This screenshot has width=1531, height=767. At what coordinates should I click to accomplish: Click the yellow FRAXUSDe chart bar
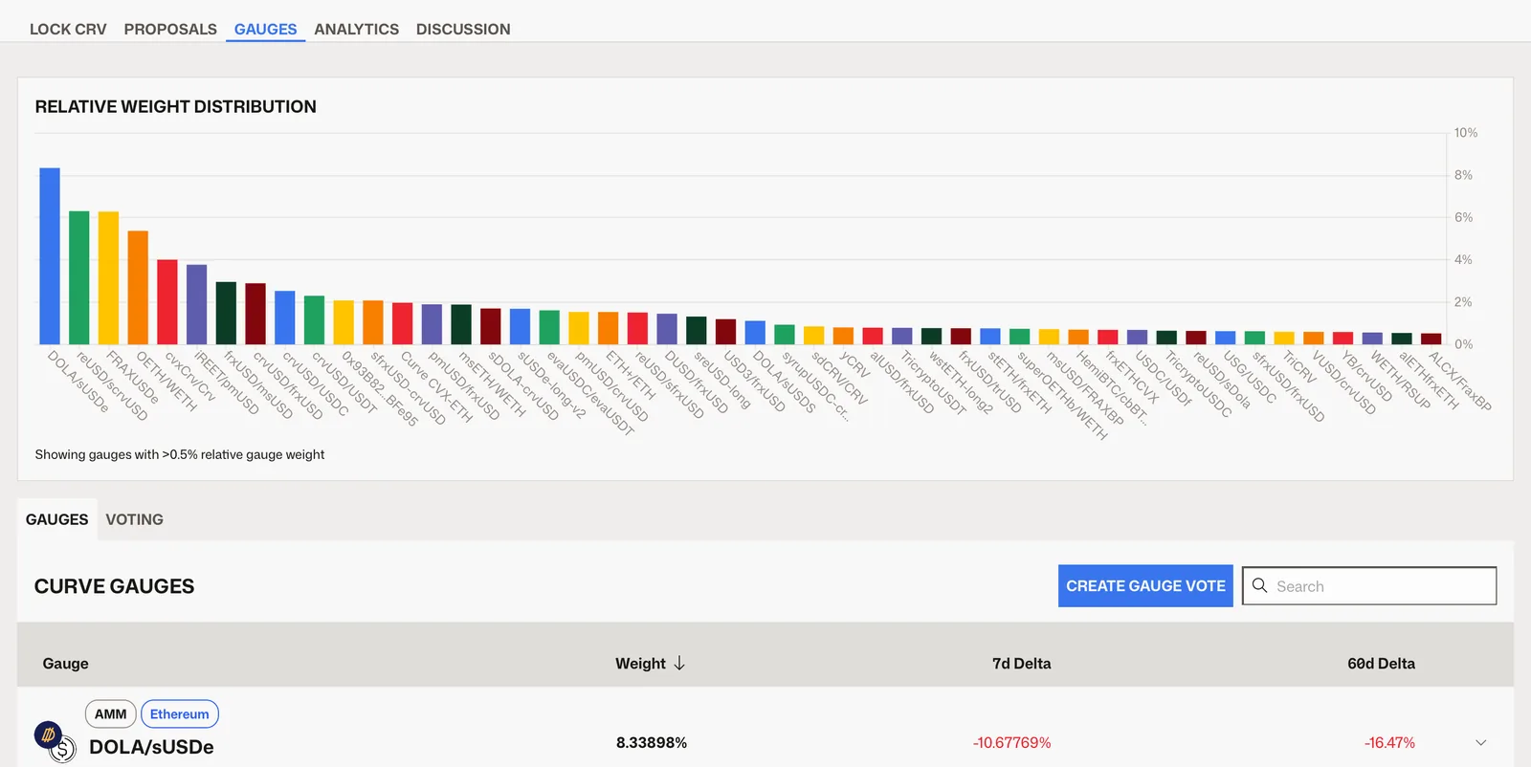point(108,278)
